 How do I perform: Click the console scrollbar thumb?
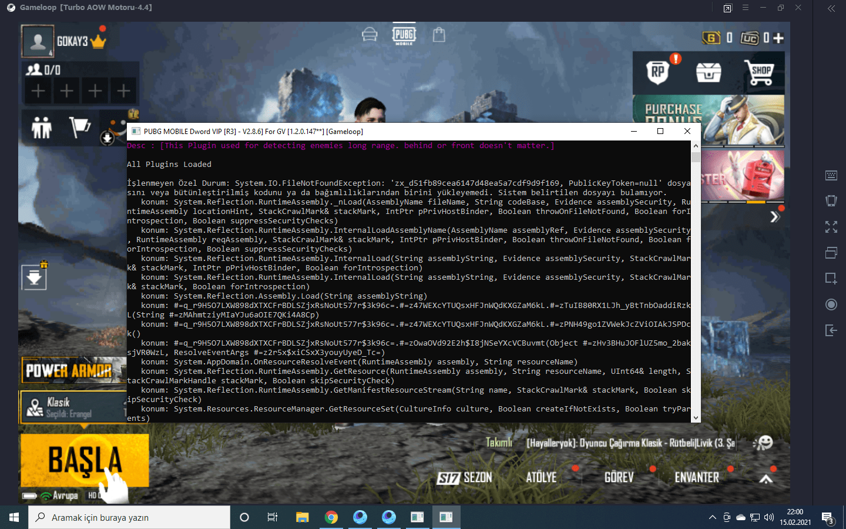[x=696, y=158]
